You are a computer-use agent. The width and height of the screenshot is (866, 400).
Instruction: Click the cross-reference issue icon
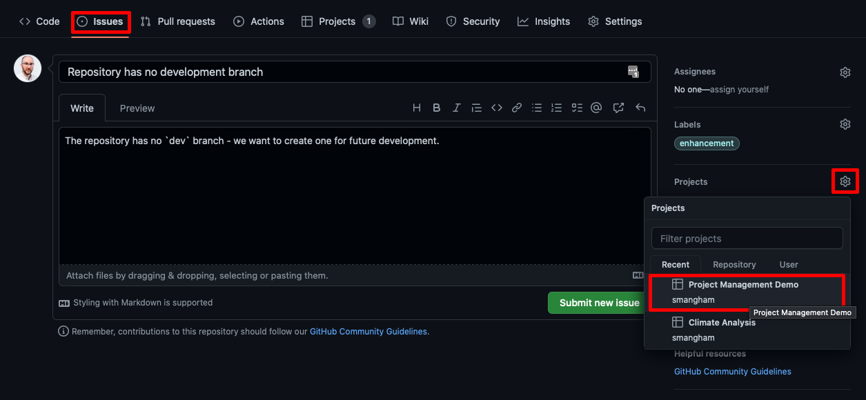tap(618, 108)
